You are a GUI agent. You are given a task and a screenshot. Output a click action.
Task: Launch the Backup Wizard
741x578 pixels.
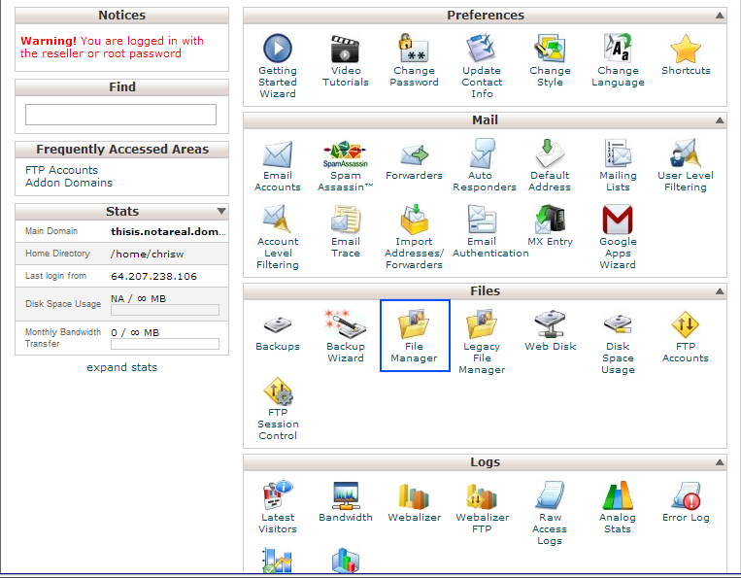coord(346,336)
